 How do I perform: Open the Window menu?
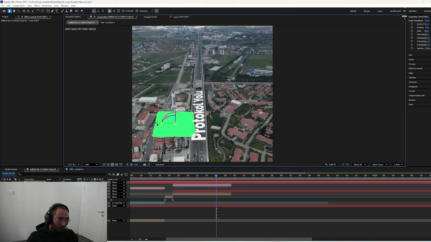coord(65,6)
